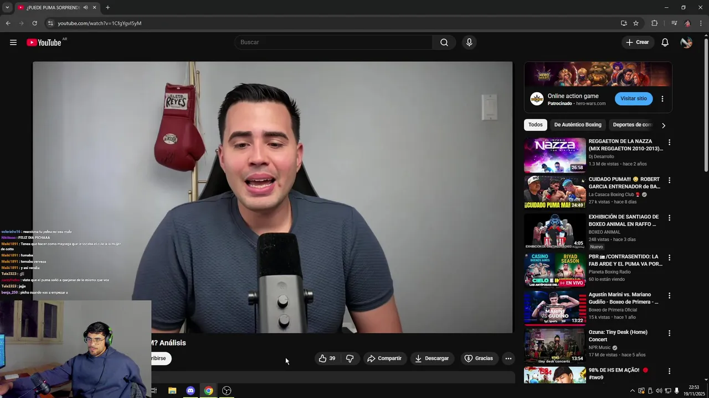Click the magnifying glass search button
Viewport: 709px width, 398px height.
point(444,42)
